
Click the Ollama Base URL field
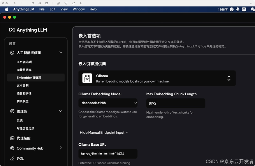(x=108, y=154)
